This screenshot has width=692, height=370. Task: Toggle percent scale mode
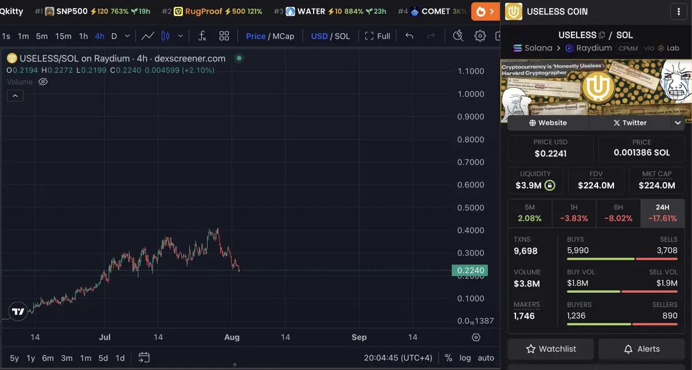coord(448,358)
